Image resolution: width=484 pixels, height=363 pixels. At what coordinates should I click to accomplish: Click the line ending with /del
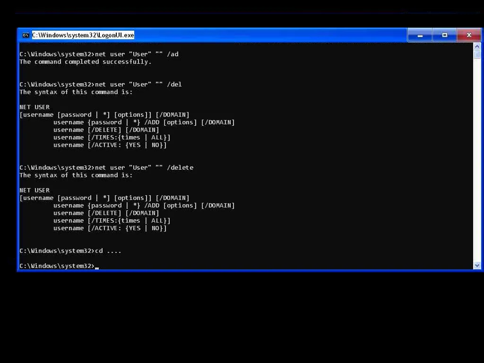click(x=101, y=84)
